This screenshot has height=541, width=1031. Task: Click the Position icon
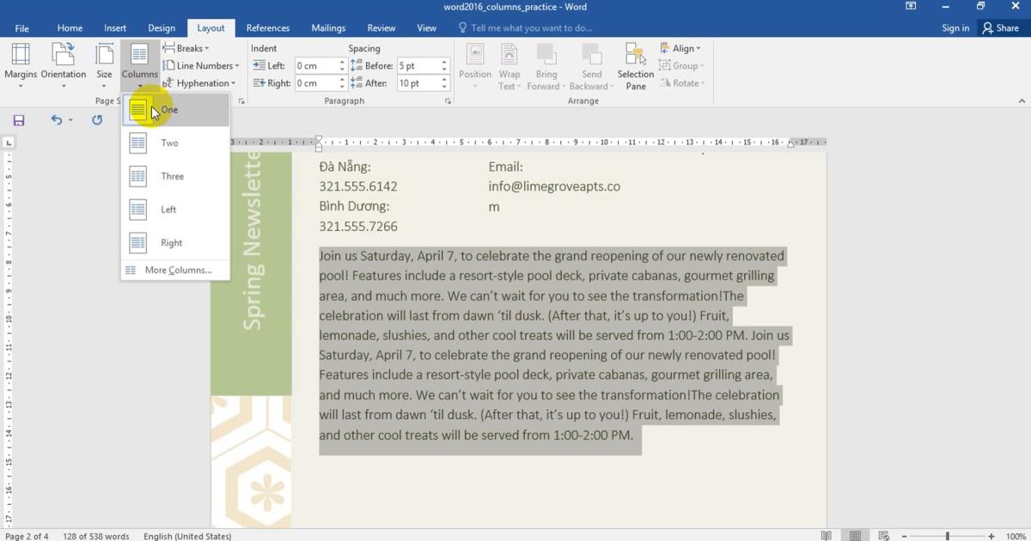tap(475, 53)
